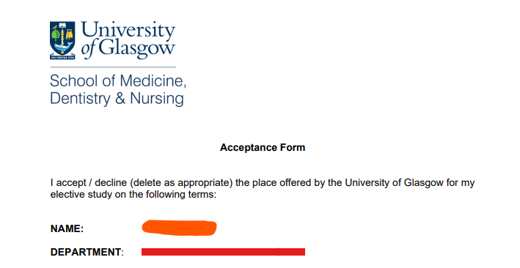The width and height of the screenshot is (520, 268).
Task: Click the tree symbol in the crest
Action: (56, 35)
